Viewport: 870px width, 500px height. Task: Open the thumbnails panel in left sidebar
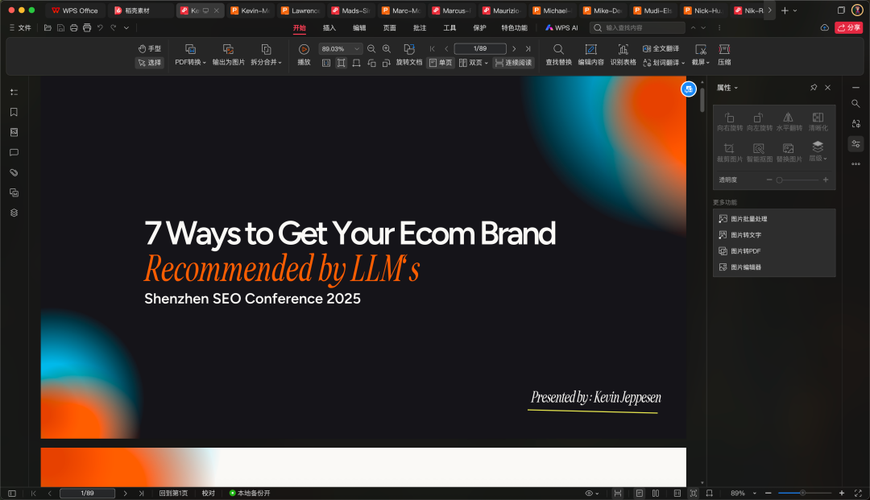point(14,132)
